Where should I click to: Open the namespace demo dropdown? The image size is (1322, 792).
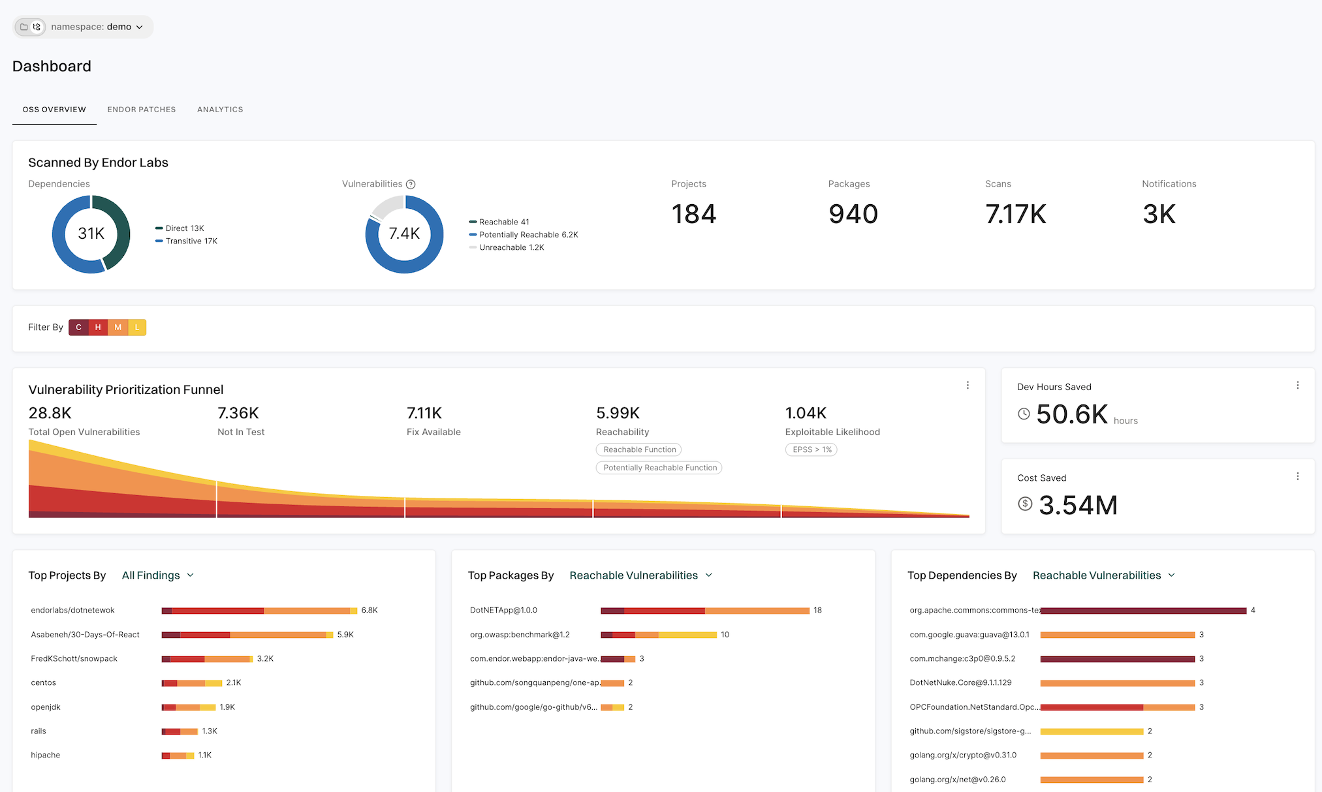pyautogui.click(x=98, y=27)
